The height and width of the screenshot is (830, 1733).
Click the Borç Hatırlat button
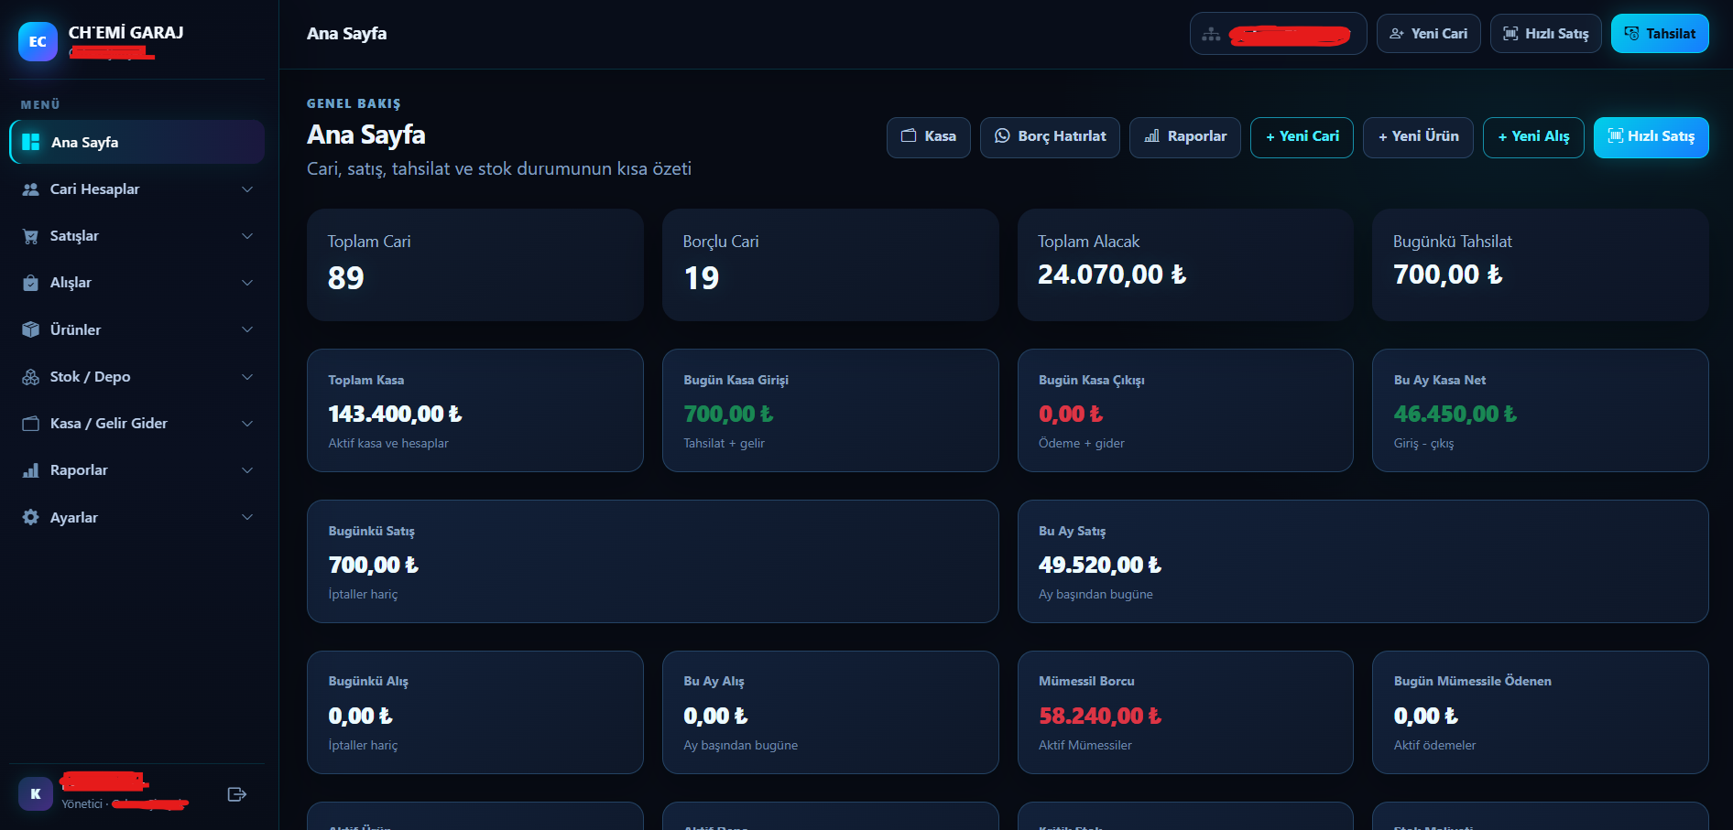(1050, 137)
